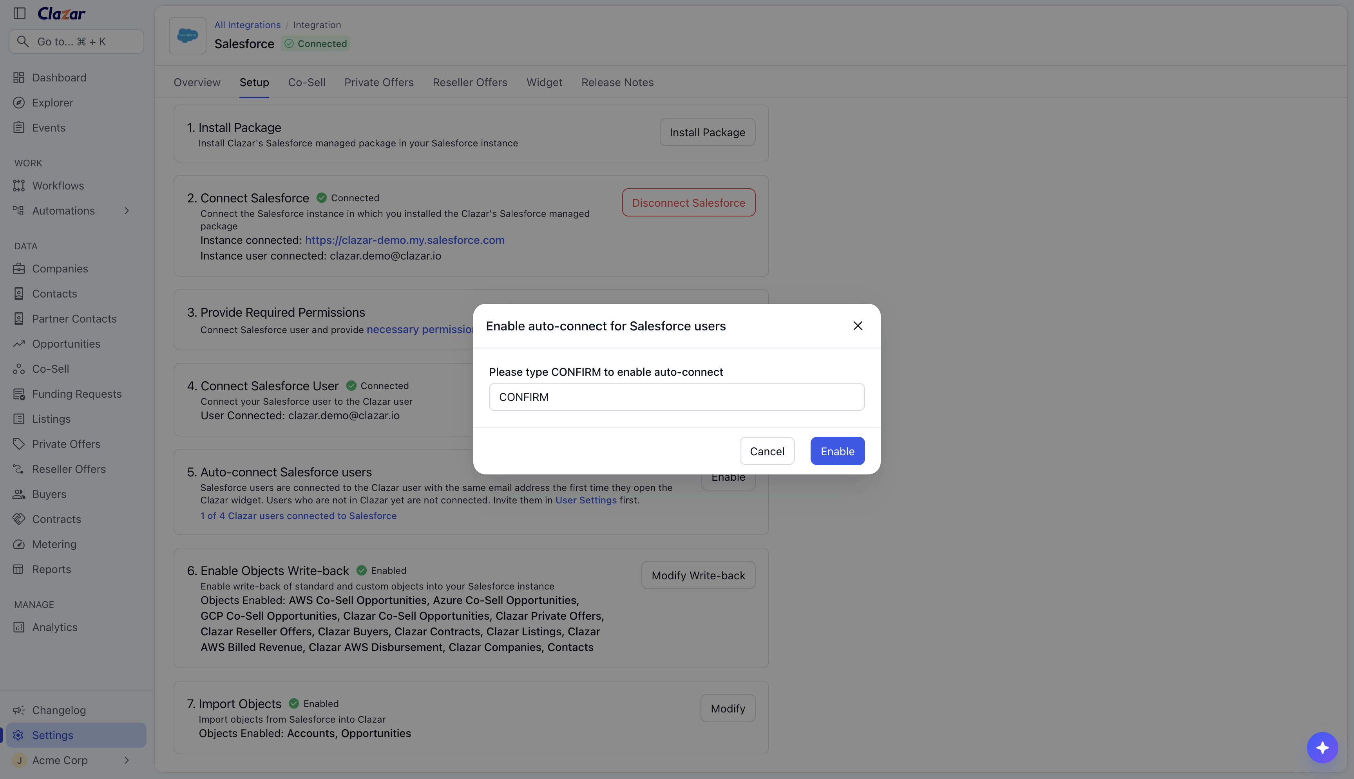Viewport: 1354px width, 779px height.
Task: Switch to the Reseller Offers tab
Action: pyautogui.click(x=470, y=82)
